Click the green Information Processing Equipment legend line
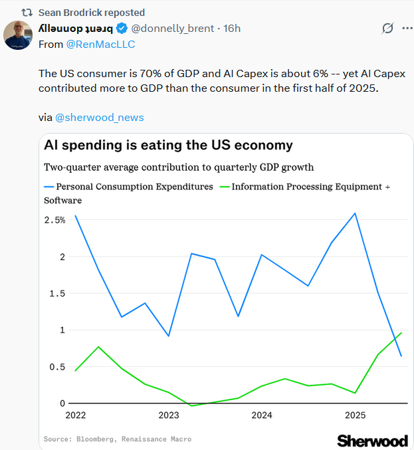Screen dimensions: 414x450 click(224, 187)
